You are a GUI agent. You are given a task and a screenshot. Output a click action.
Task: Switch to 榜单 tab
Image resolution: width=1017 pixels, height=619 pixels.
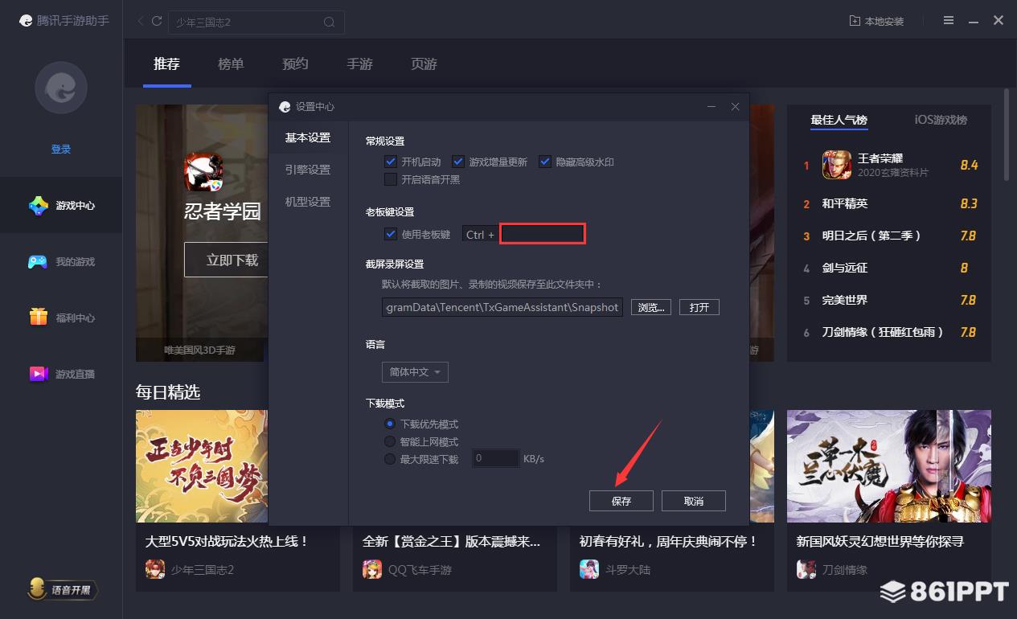coord(231,64)
